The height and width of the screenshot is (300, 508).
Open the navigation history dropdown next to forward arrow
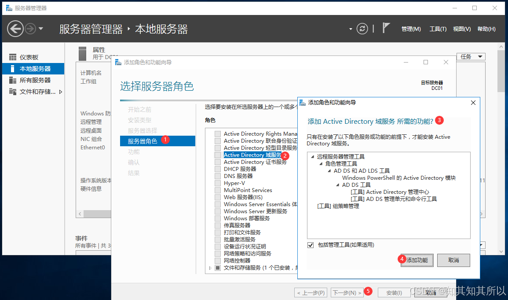tap(41, 29)
